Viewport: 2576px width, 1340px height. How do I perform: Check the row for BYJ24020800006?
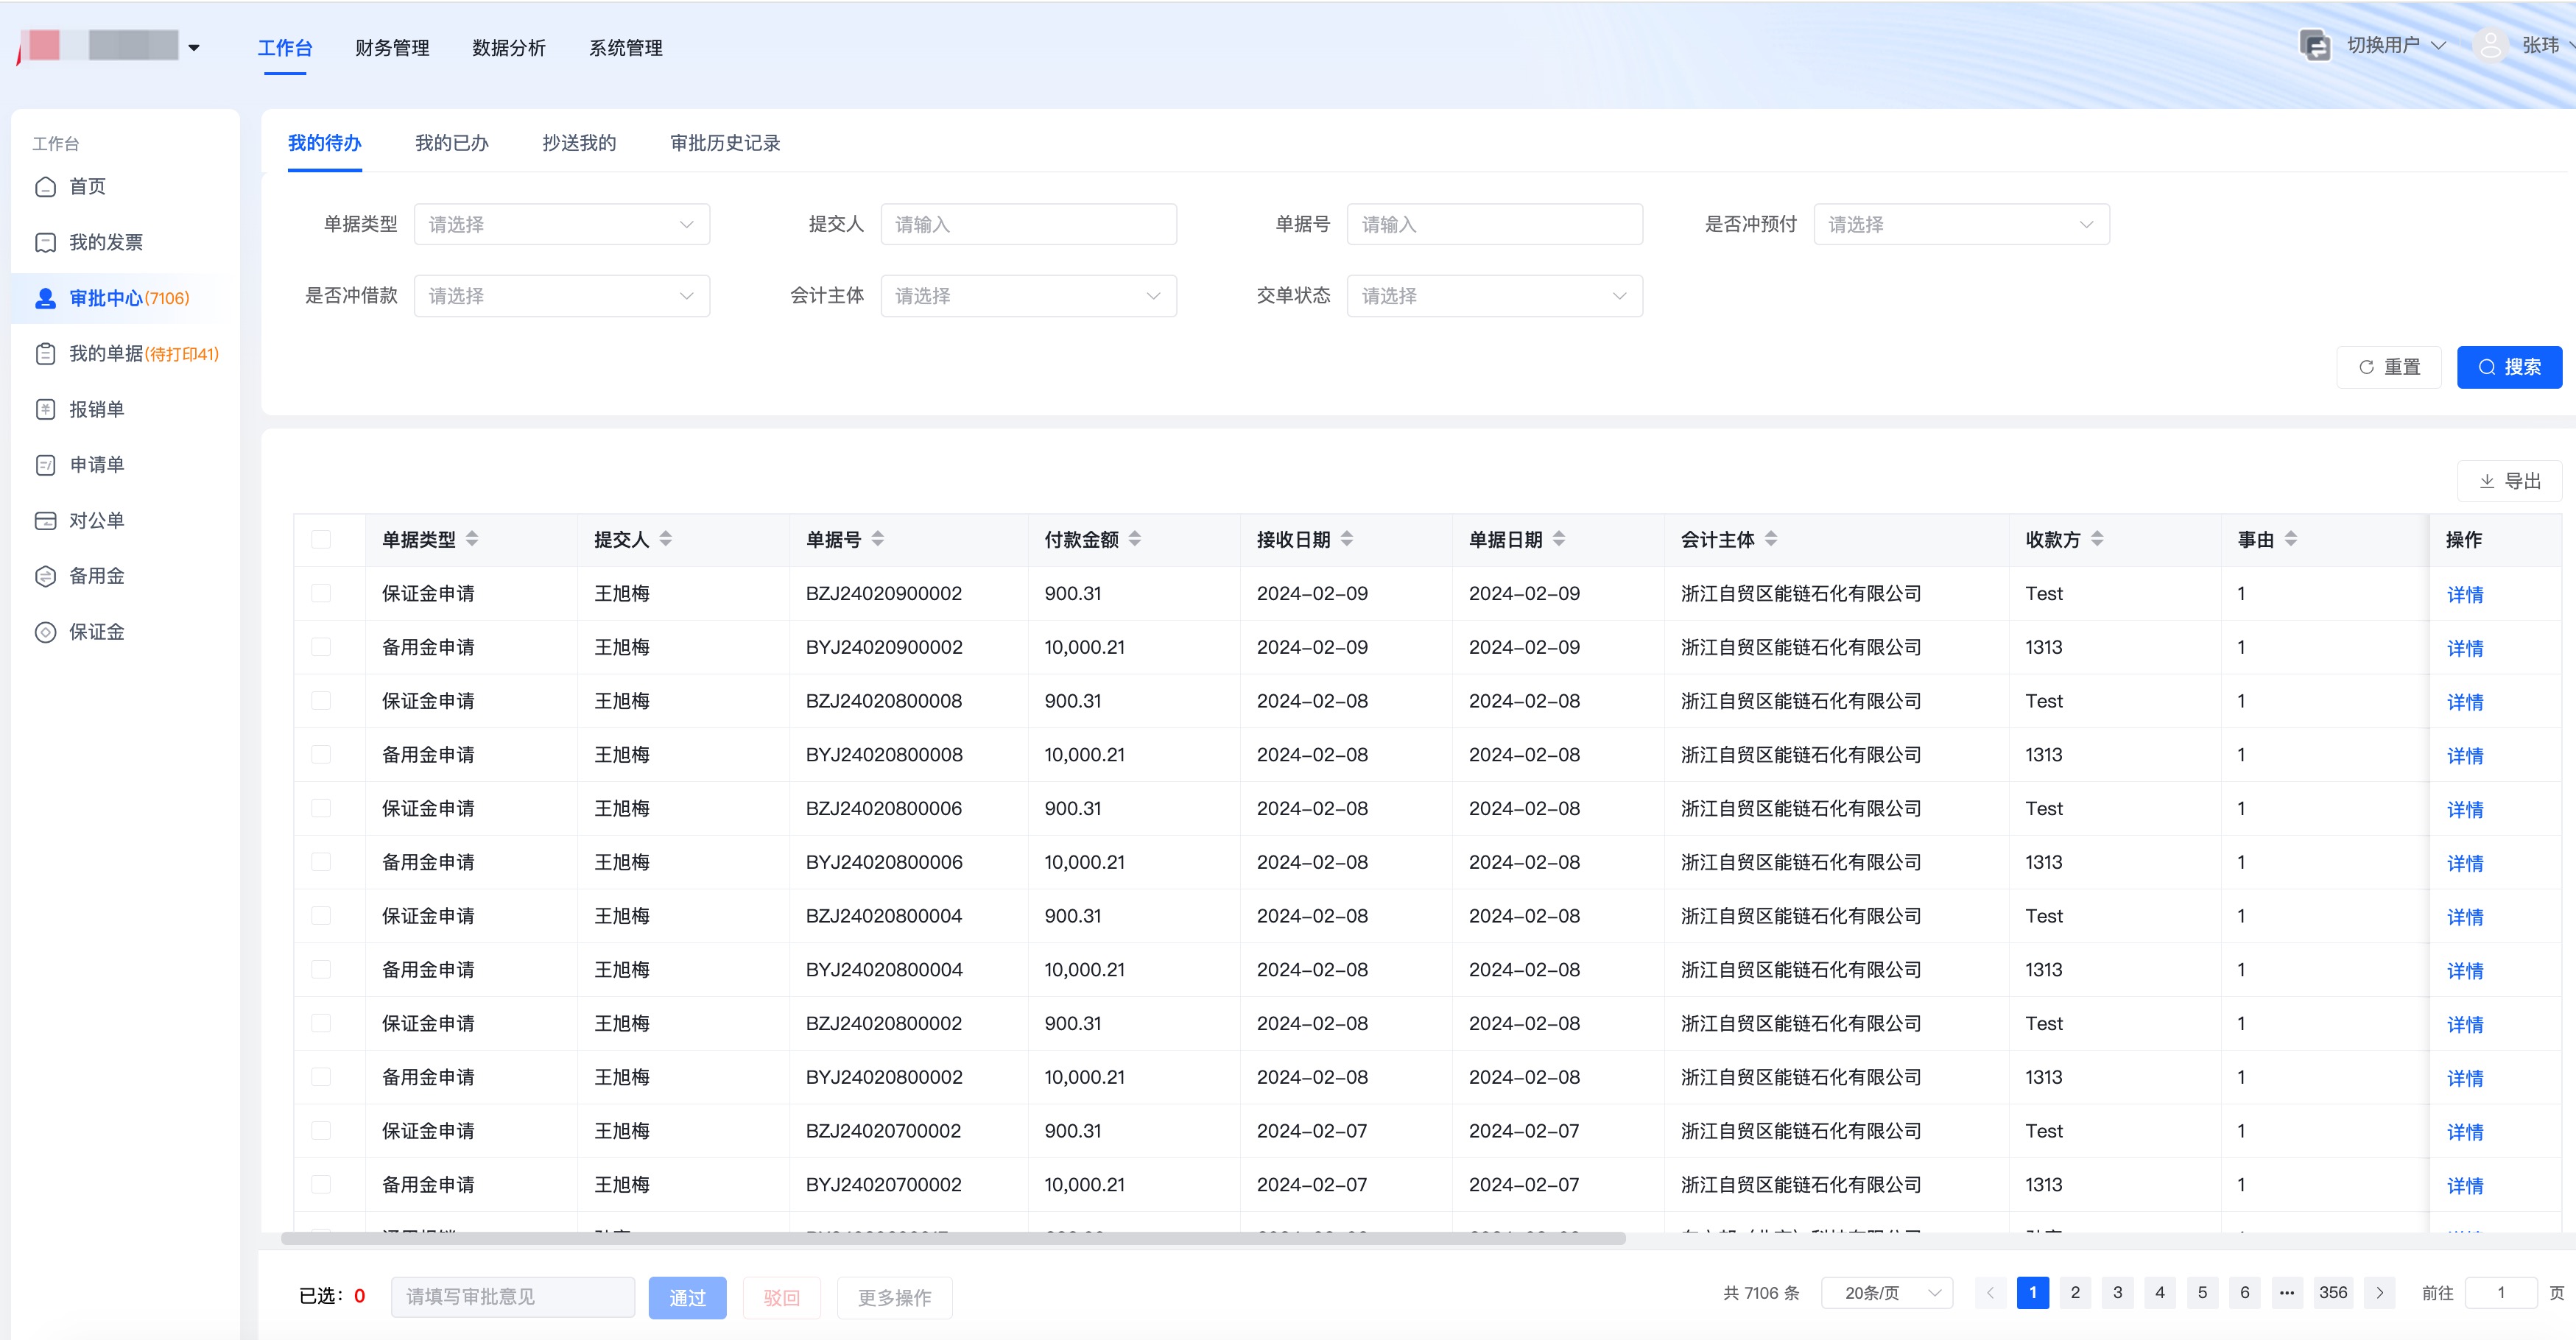pyautogui.click(x=321, y=862)
